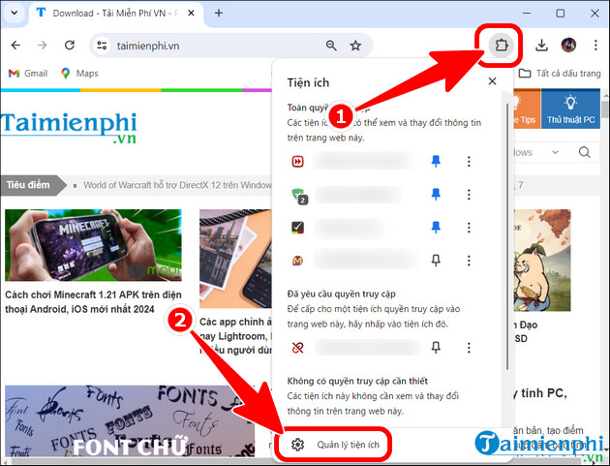
Task: Click the green shield extension icon
Action: coord(299,195)
